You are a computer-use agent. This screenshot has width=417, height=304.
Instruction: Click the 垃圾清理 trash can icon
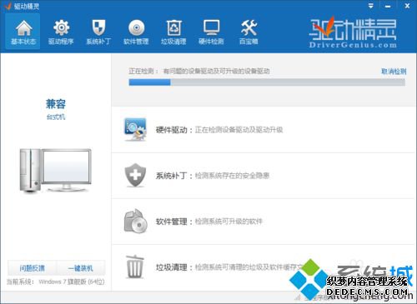135,267
